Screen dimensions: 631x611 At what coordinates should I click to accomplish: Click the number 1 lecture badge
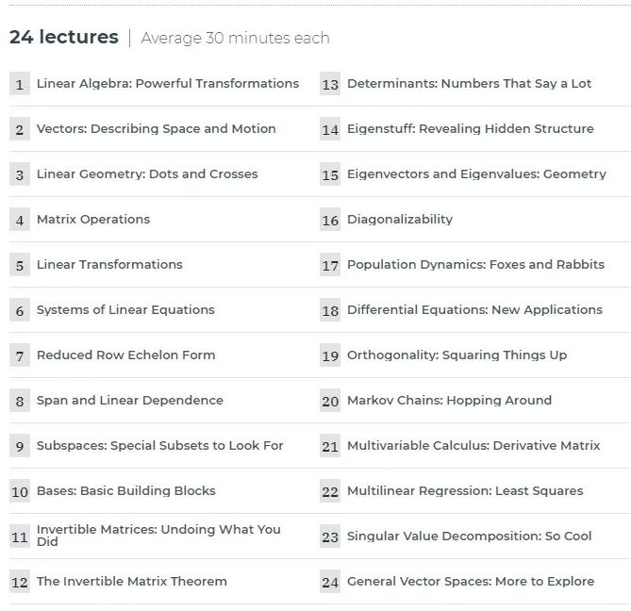pyautogui.click(x=20, y=84)
